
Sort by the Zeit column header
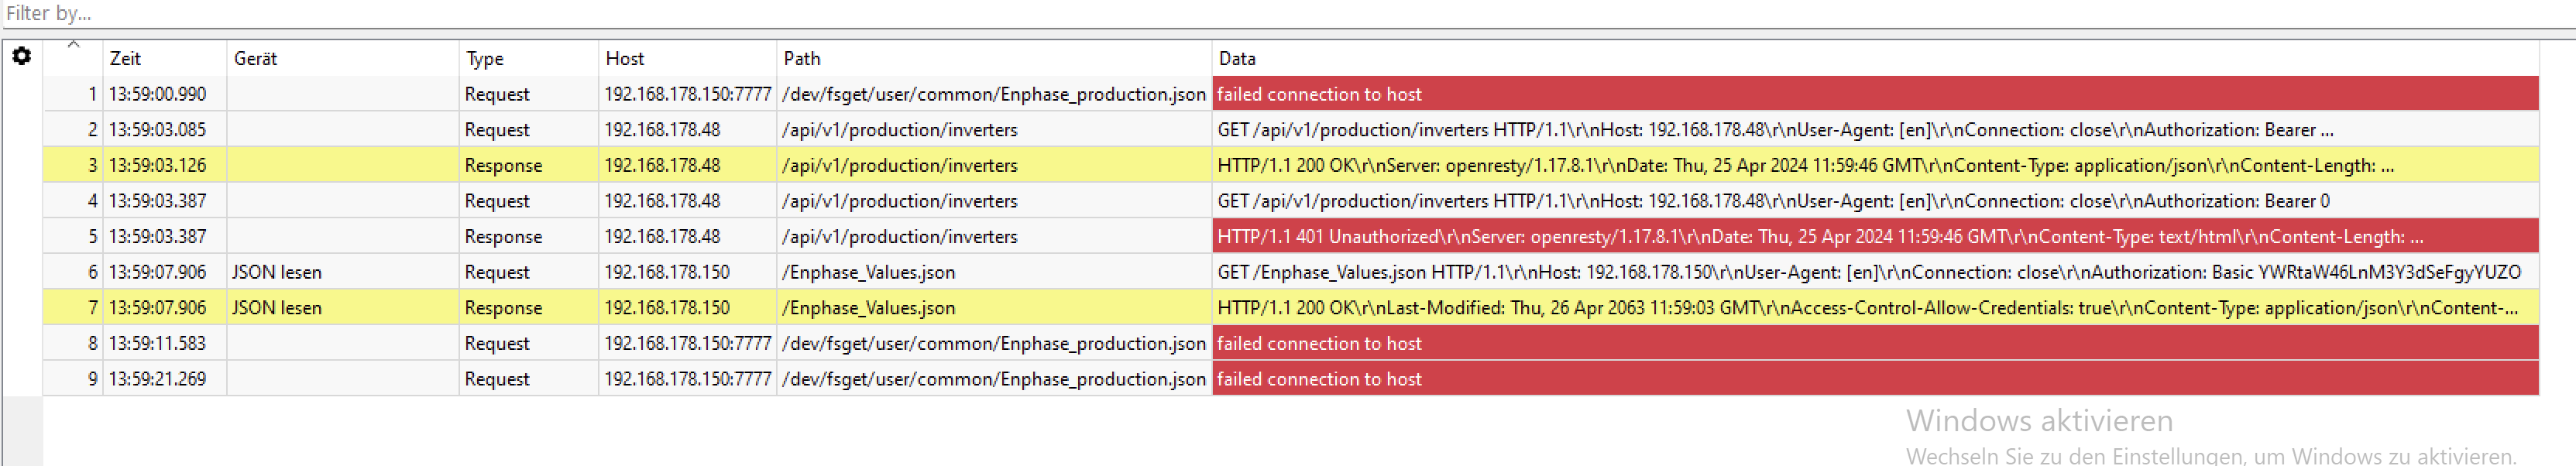tap(126, 59)
